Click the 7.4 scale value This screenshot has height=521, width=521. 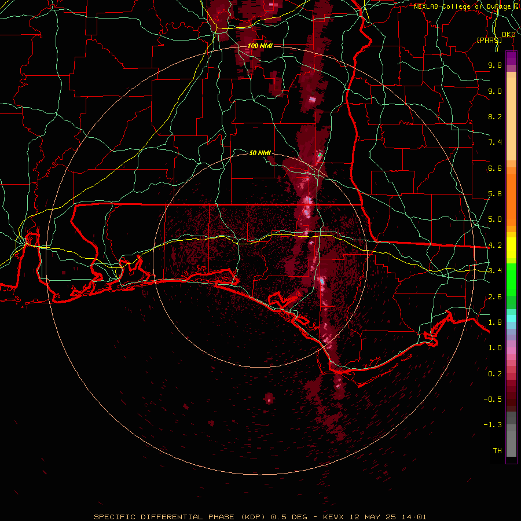coord(495,142)
